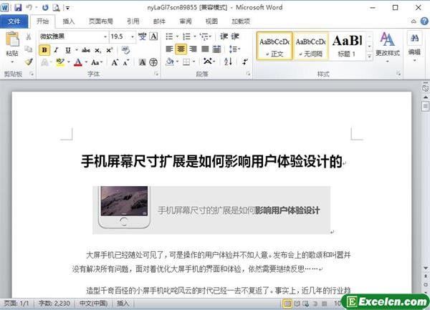Click the Cut scissors icon
Screen dimensions: 430x310
coord(29,37)
